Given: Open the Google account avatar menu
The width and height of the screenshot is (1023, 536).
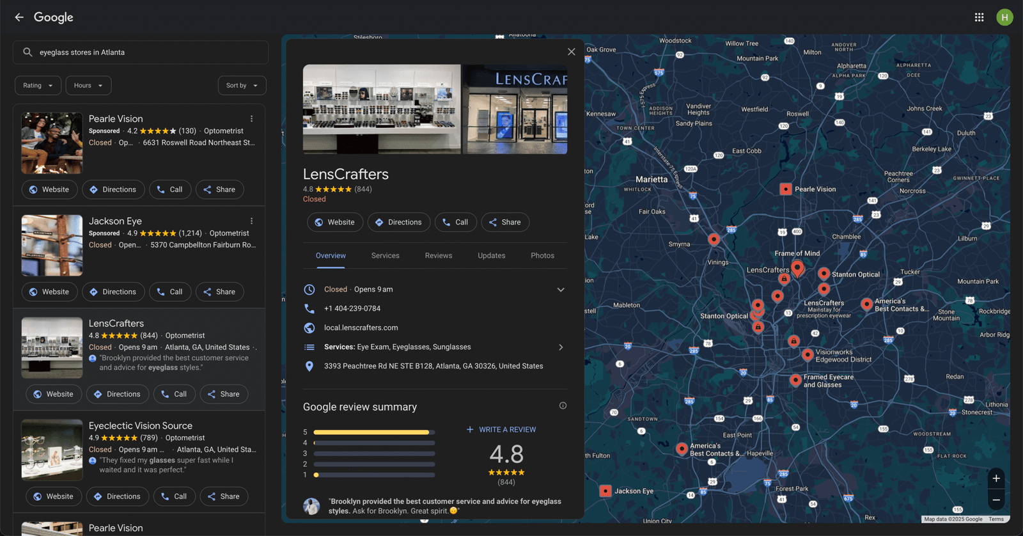Looking at the screenshot, I should 1004,17.
